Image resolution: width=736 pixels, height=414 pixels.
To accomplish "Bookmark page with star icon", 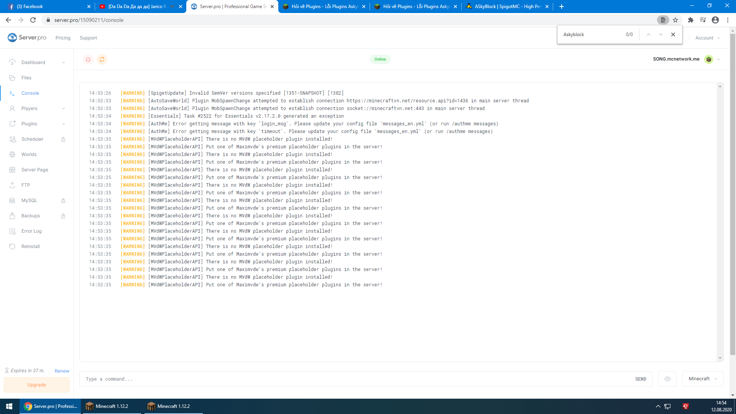I will click(x=675, y=20).
